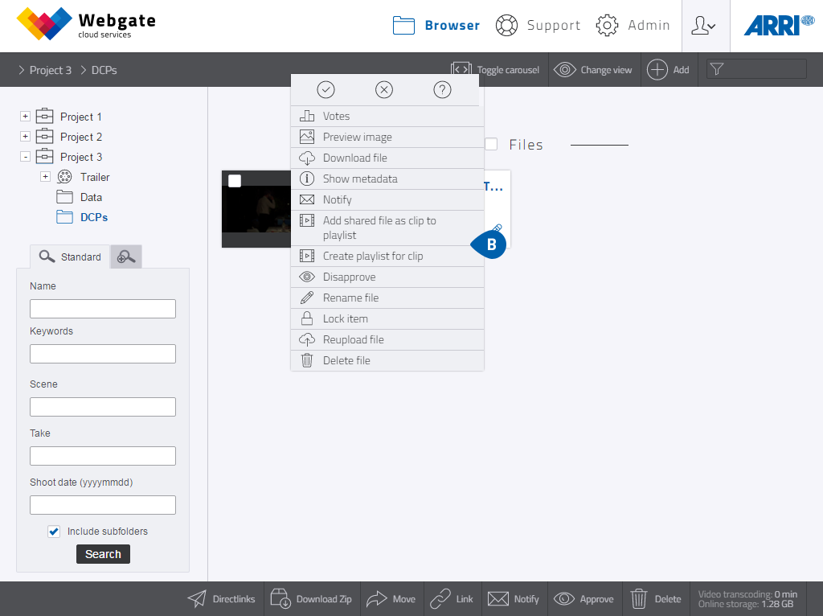The height and width of the screenshot is (616, 823).
Task: Choose Notify in the context menu
Action: pyautogui.click(x=387, y=200)
